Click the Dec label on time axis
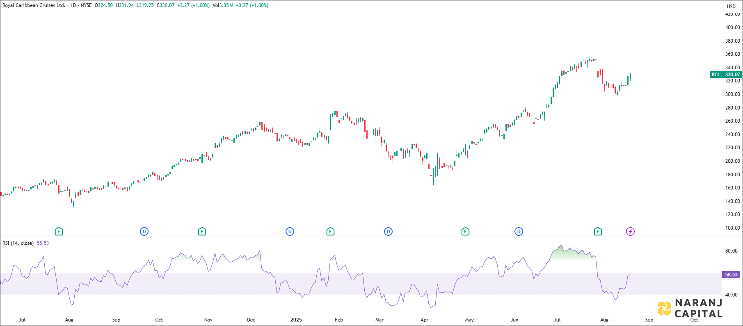 (251, 320)
